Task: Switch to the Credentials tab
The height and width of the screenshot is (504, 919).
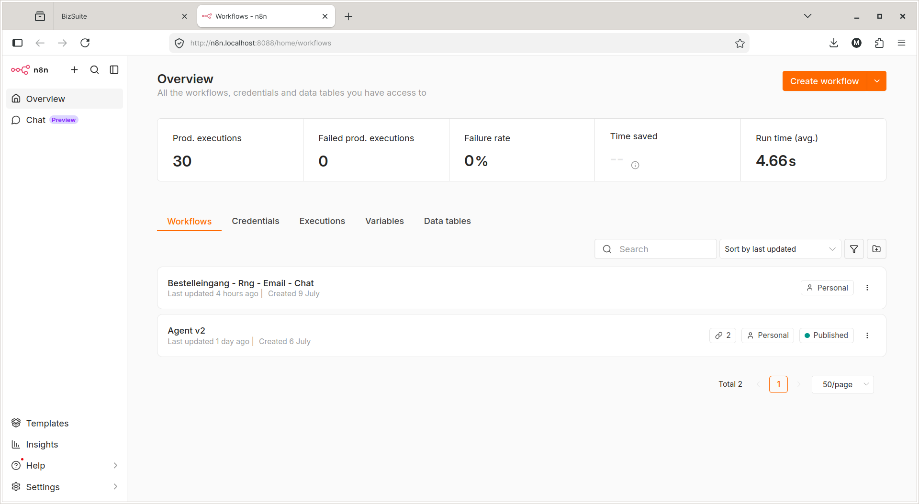Action: (x=256, y=221)
